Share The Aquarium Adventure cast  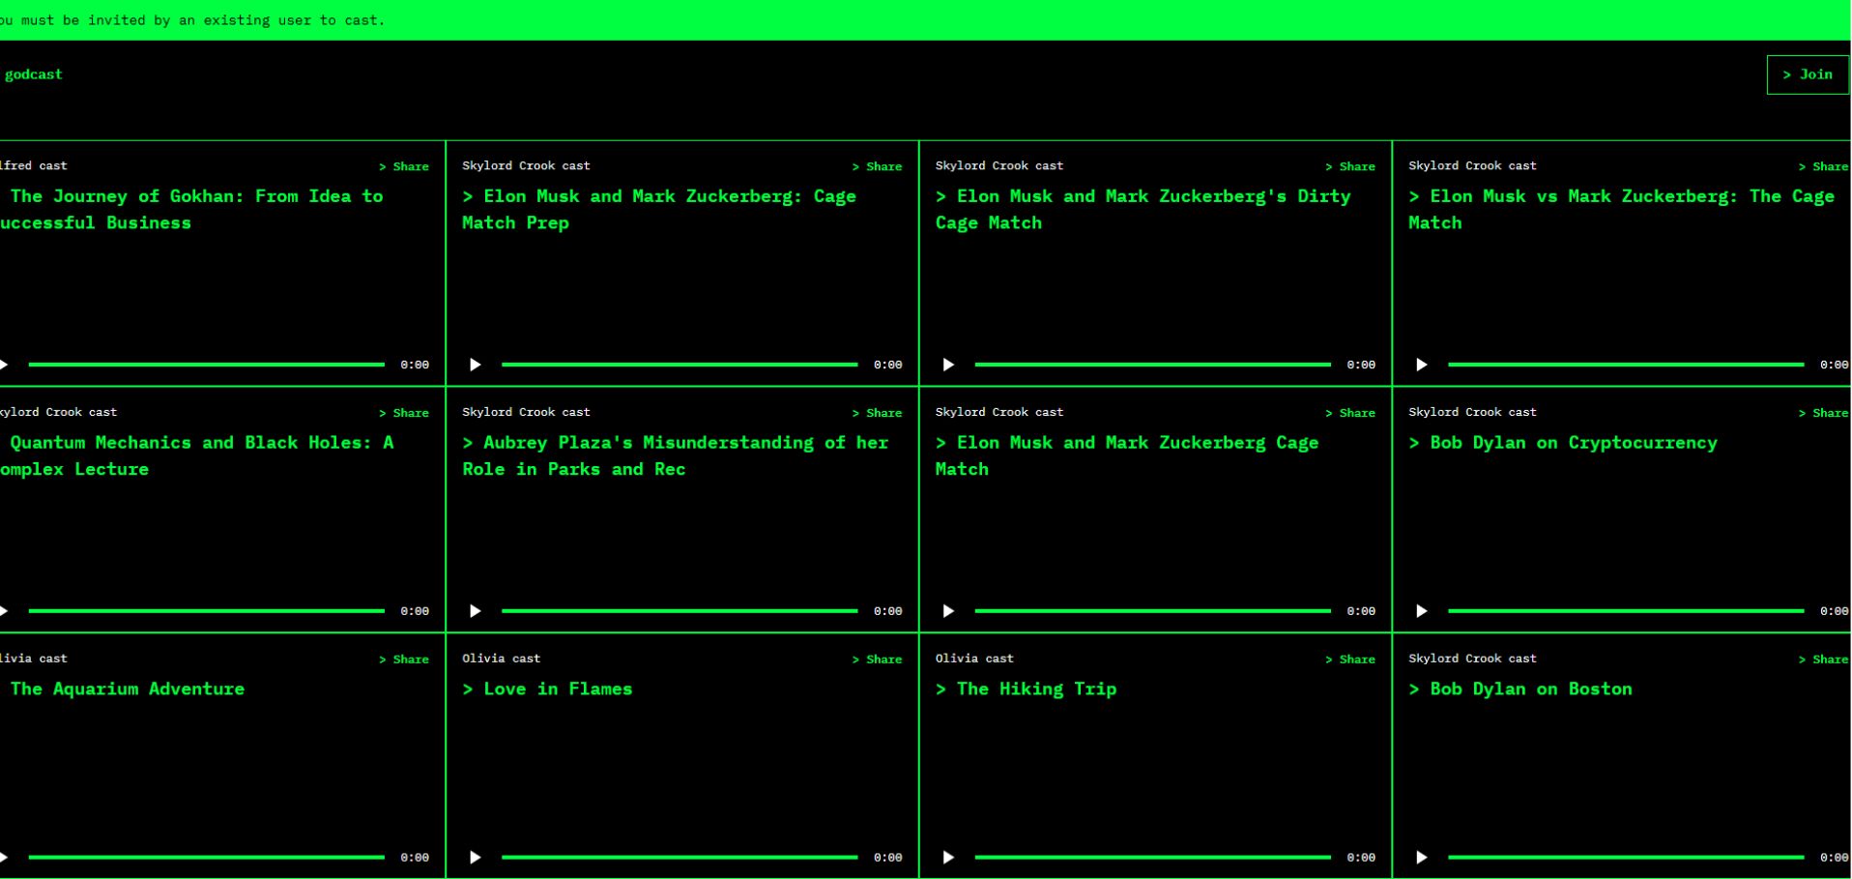[x=404, y=659]
